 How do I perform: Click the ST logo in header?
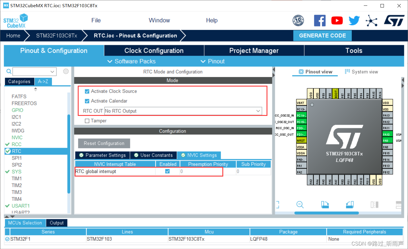pyautogui.click(x=394, y=21)
